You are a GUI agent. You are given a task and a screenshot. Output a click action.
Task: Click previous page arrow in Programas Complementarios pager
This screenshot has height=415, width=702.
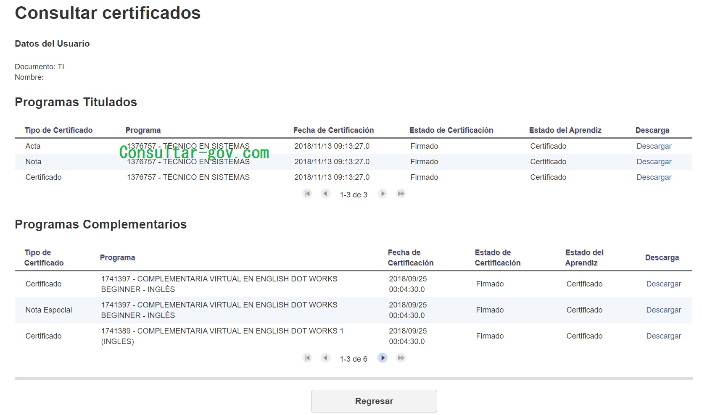click(x=325, y=358)
